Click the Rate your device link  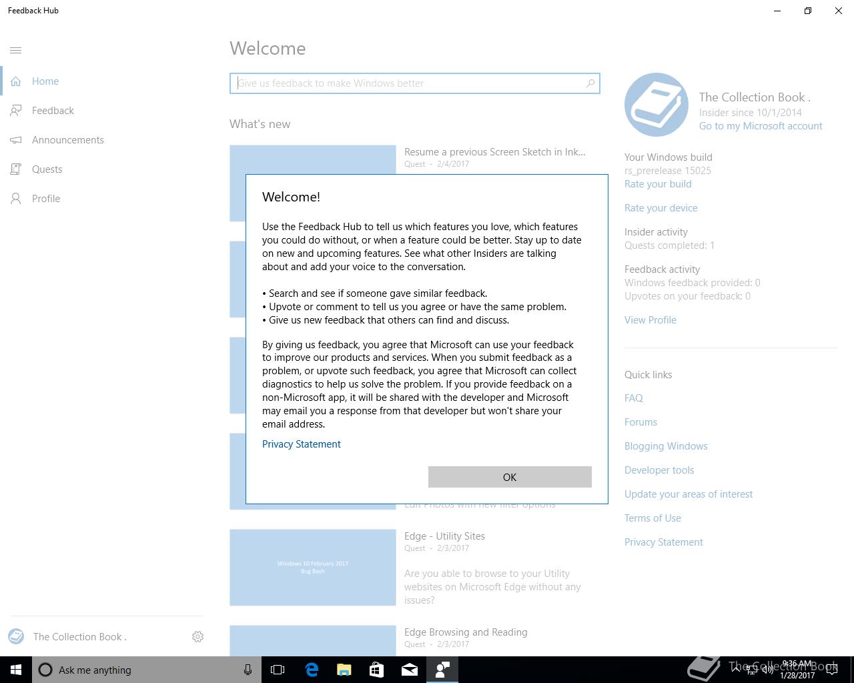click(661, 208)
